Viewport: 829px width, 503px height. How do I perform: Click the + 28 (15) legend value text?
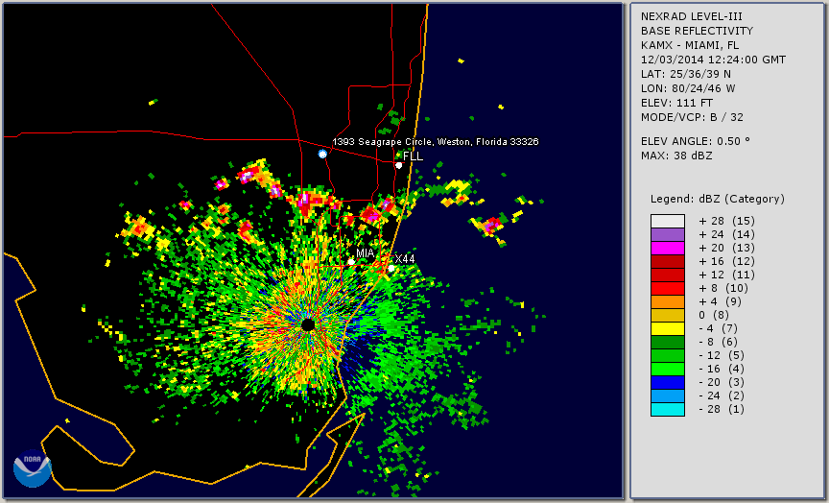(x=726, y=221)
